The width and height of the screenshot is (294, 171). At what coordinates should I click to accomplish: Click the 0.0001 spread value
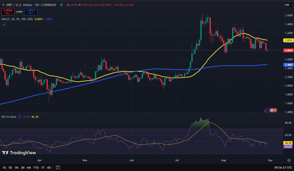pos(19,12)
